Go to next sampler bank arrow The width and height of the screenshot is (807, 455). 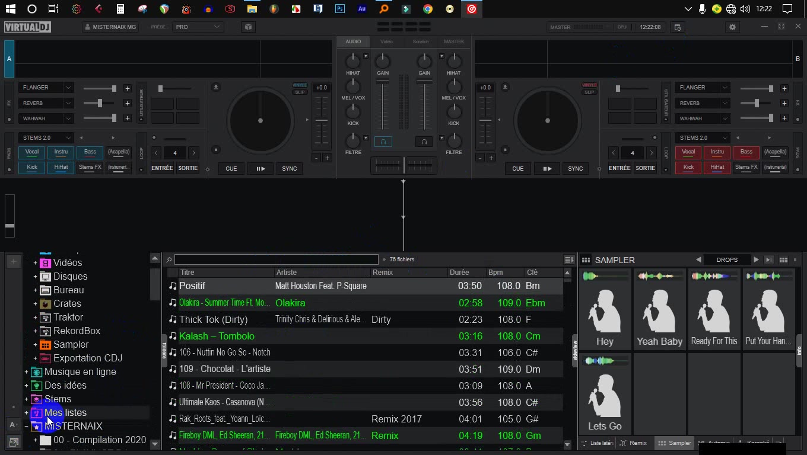[756, 259]
